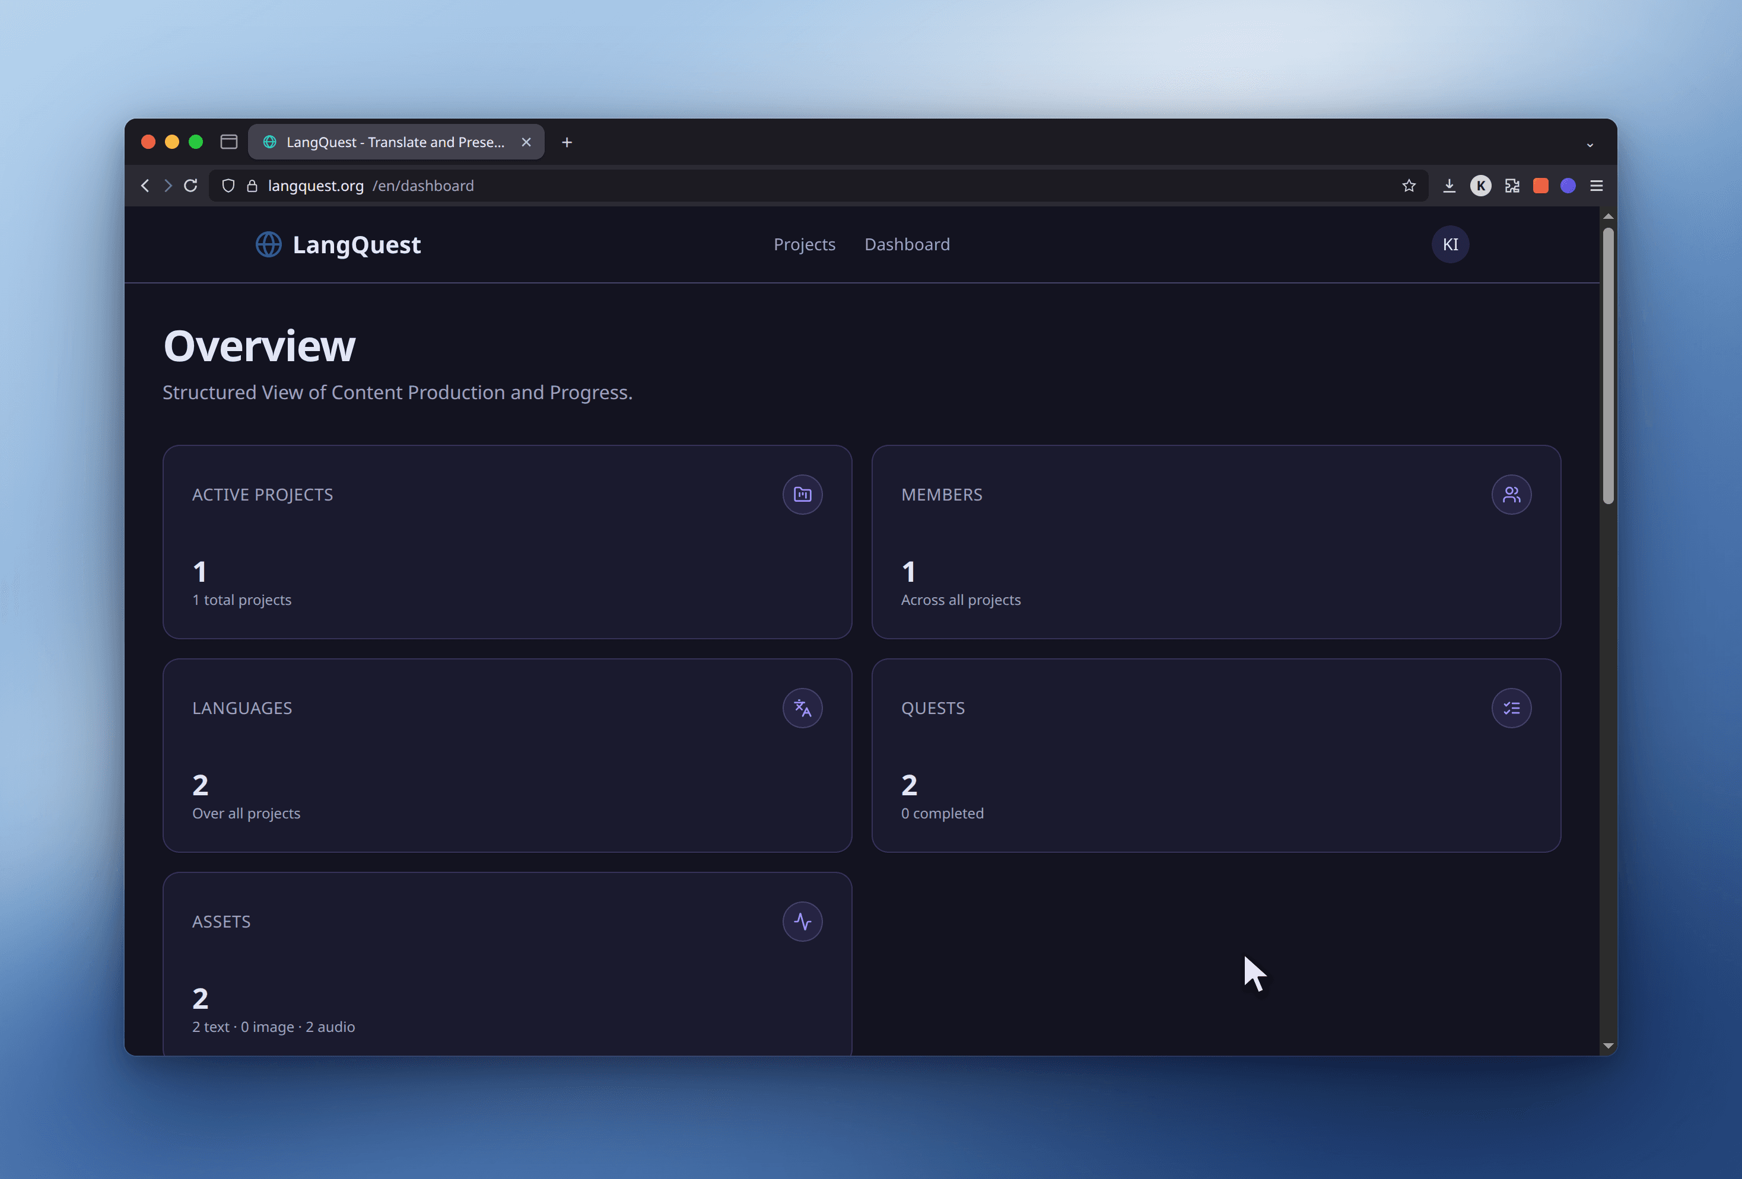Click the Assets activity pulse icon
The width and height of the screenshot is (1742, 1179).
(x=802, y=922)
